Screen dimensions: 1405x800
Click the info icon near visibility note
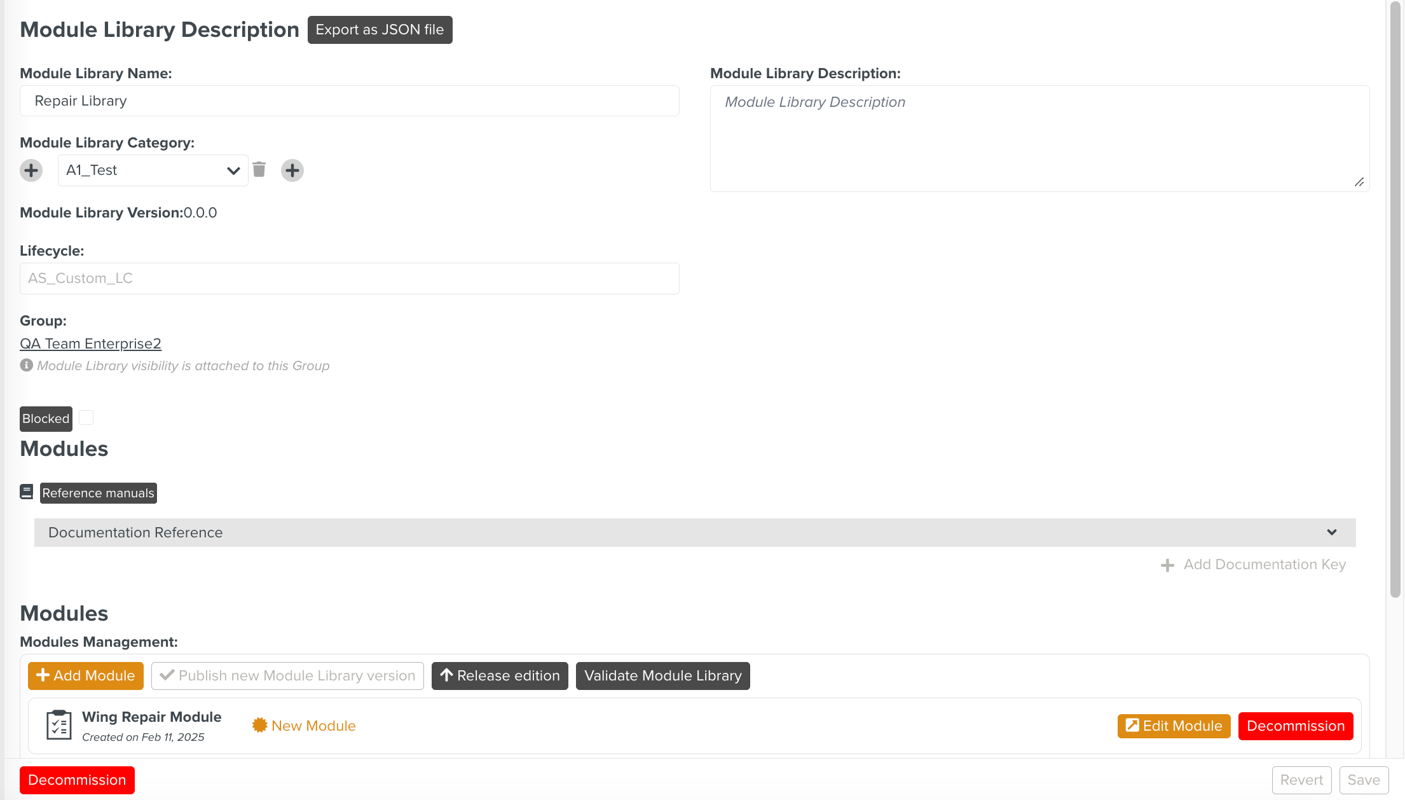pyautogui.click(x=26, y=365)
